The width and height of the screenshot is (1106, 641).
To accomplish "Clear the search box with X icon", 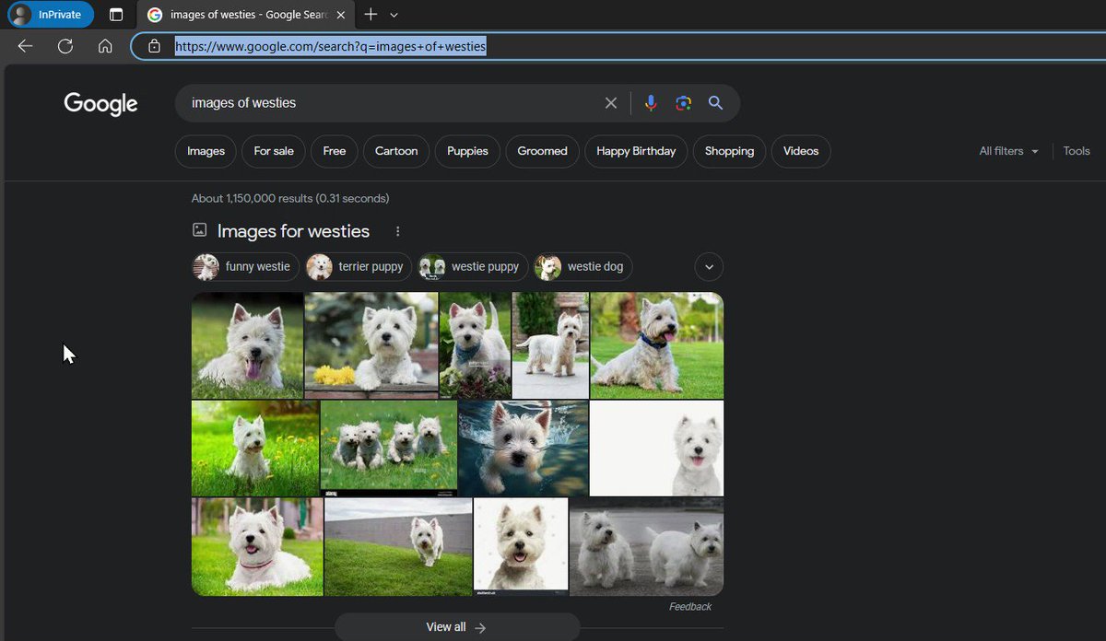I will 611,103.
